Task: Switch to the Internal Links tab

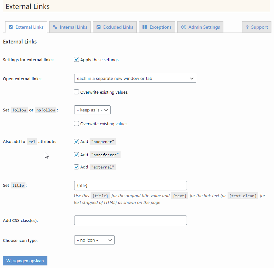Action: coord(70,27)
